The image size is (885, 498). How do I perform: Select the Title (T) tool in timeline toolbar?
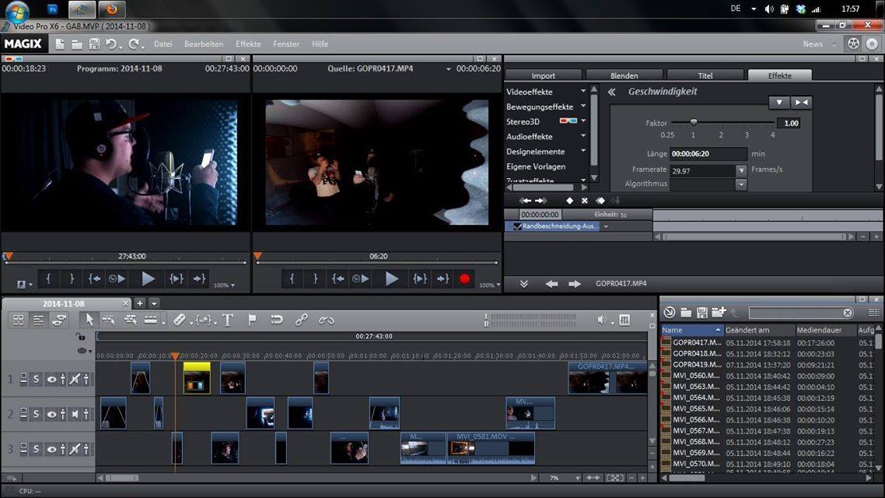click(x=228, y=320)
